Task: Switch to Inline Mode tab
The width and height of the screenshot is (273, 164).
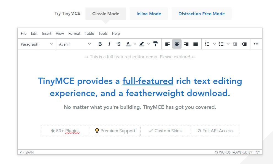Action: [x=149, y=14]
